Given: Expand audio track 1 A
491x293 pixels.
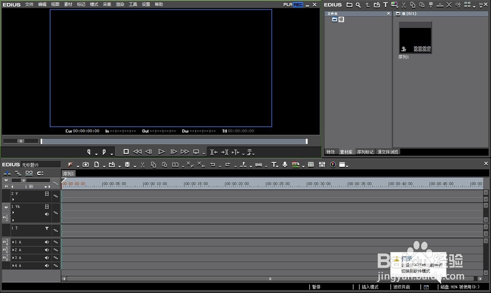Looking at the screenshot, I should pyautogui.click(x=13, y=242).
